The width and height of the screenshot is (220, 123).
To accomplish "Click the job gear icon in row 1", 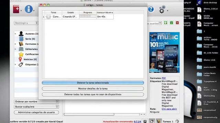I will (48, 17).
